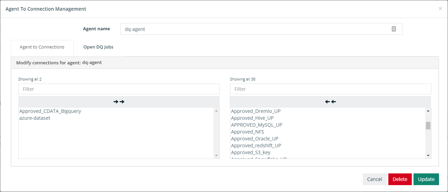Switch to the Open DQ Jobs tab
The image size is (448, 192).
tap(98, 47)
